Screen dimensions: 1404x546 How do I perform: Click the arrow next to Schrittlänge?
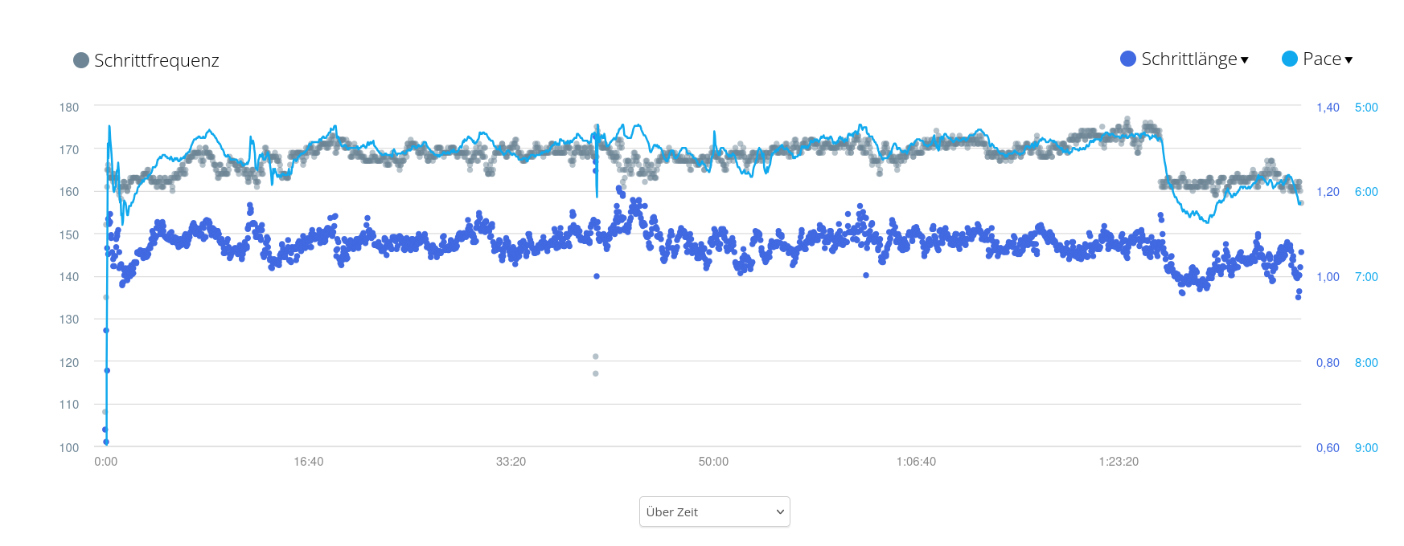tap(1245, 60)
